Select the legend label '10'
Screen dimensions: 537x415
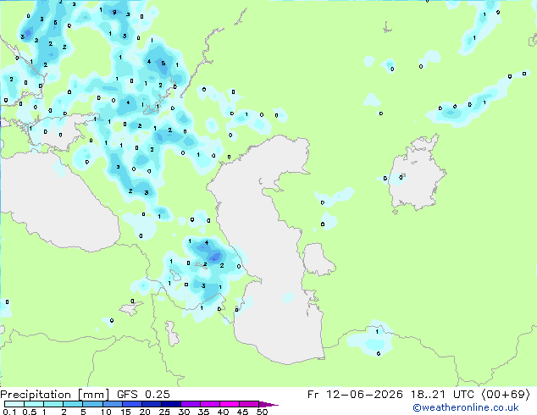(x=106, y=412)
